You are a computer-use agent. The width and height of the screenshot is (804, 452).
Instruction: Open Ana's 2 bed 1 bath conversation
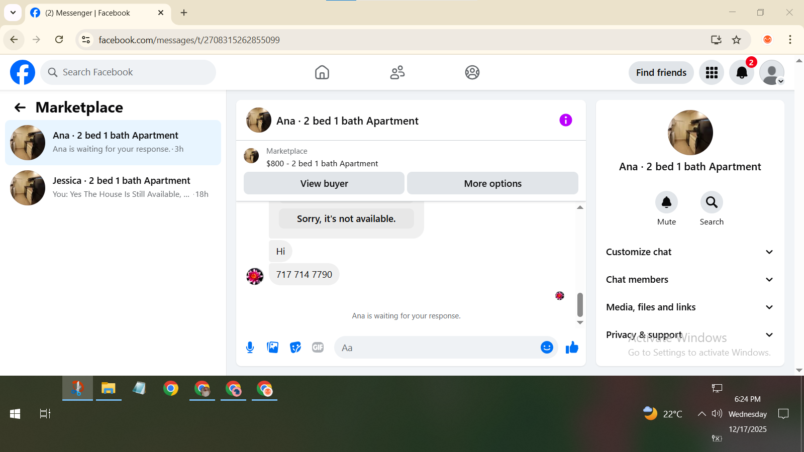click(x=113, y=143)
